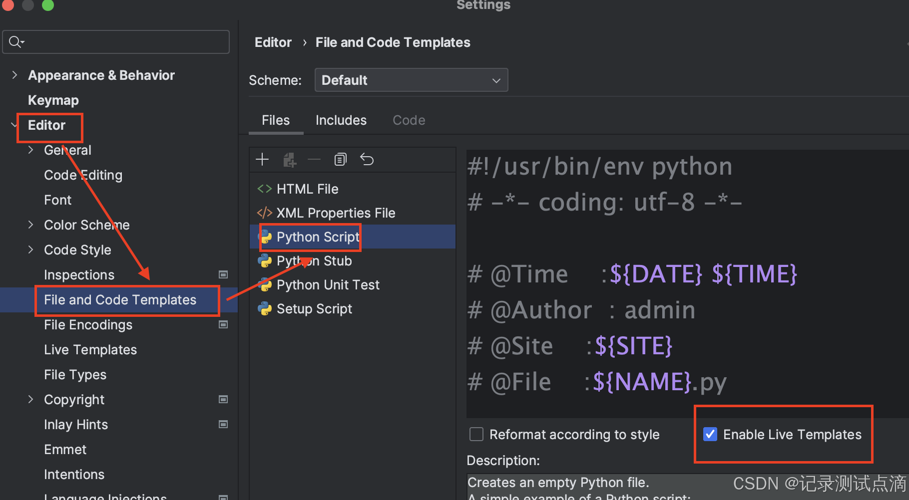Select the XML Properties File template
Image resolution: width=909 pixels, height=500 pixels.
click(336, 213)
